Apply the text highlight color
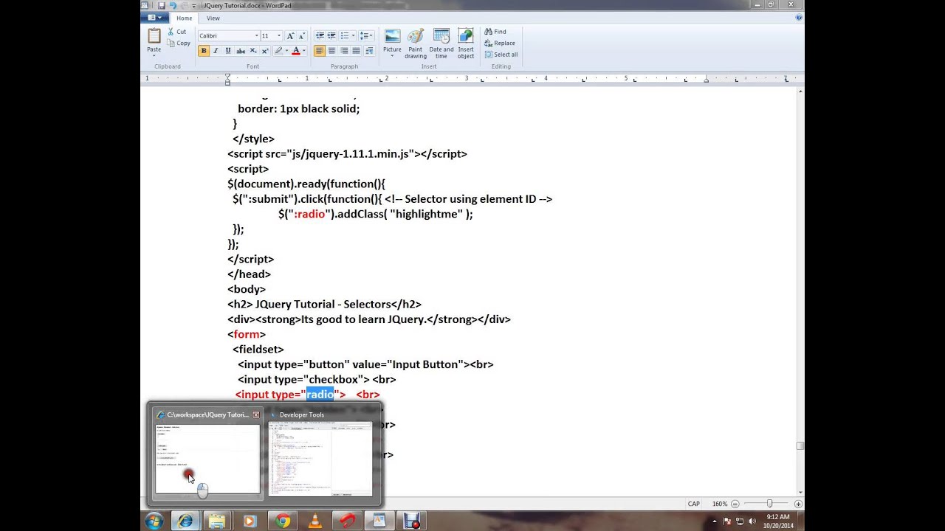Screen dimensions: 945x531 tap(279, 51)
